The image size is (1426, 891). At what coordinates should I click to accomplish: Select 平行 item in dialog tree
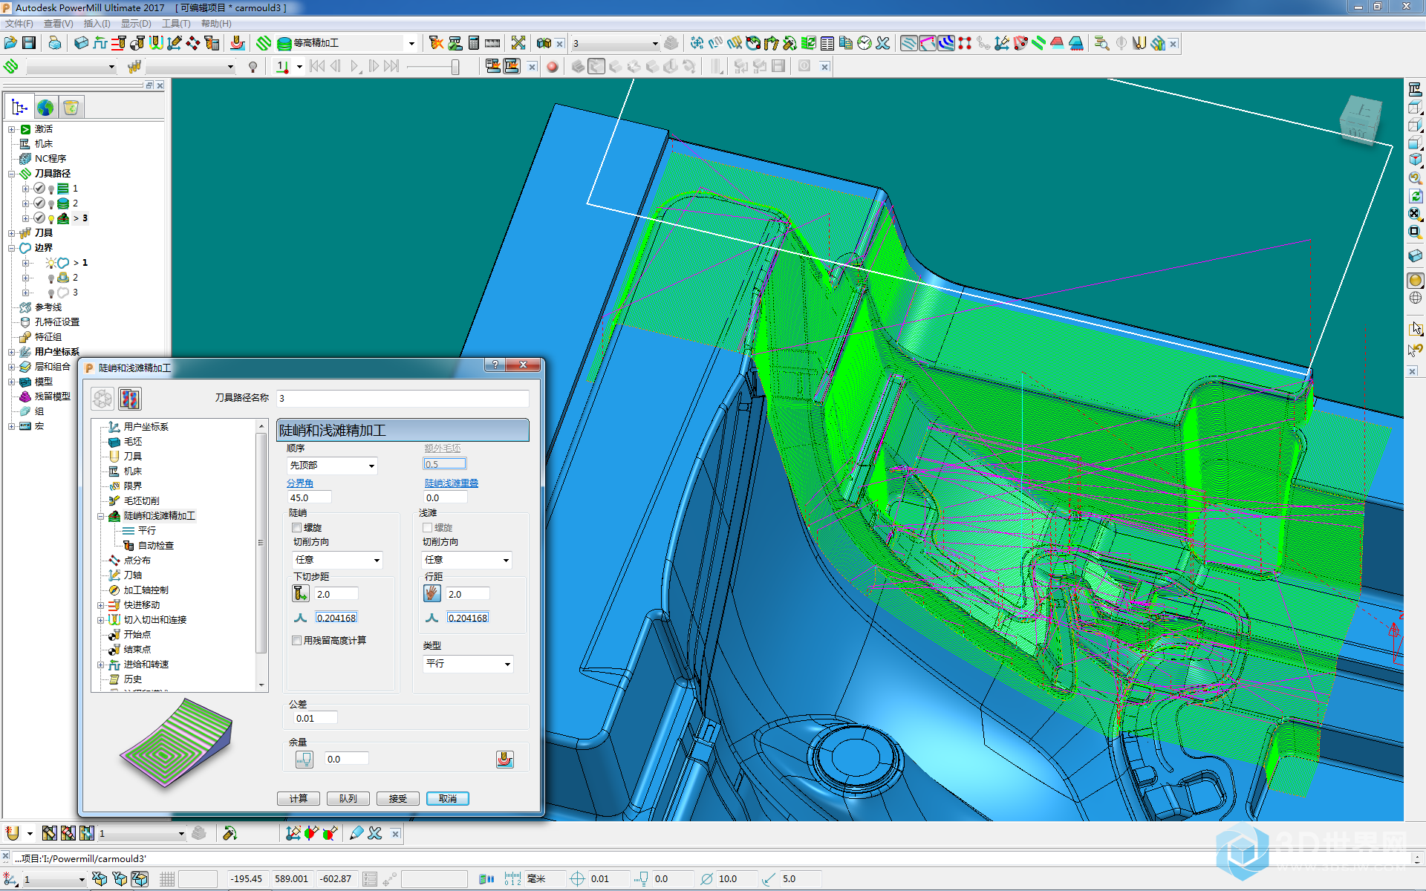tap(147, 531)
